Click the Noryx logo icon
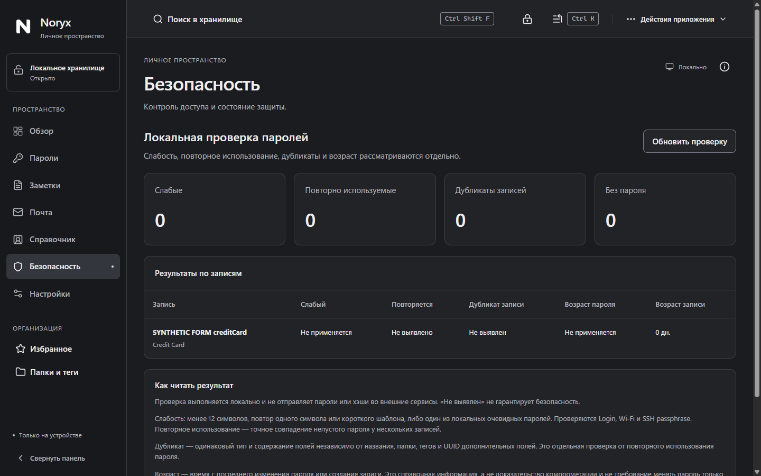Image resolution: width=761 pixels, height=476 pixels. coord(23,26)
